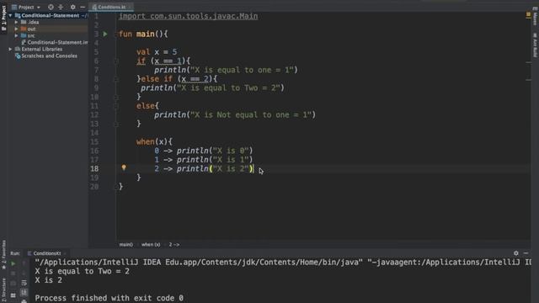The image size is (539, 303).
Task: Expand External Libraries node
Action: 11,49
